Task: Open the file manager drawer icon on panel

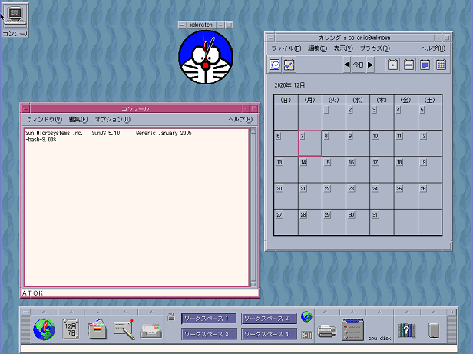Action: point(97,329)
